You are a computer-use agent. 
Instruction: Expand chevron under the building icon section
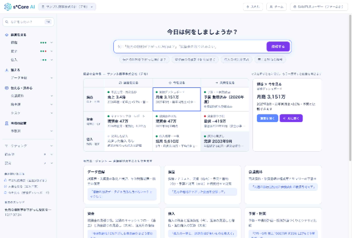52,131
